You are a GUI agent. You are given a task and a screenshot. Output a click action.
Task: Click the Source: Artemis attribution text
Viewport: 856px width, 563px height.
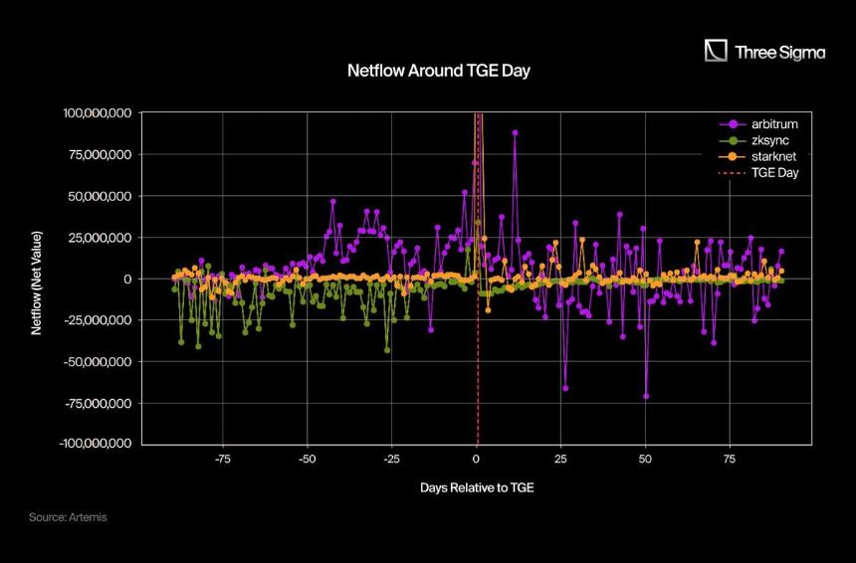[68, 517]
